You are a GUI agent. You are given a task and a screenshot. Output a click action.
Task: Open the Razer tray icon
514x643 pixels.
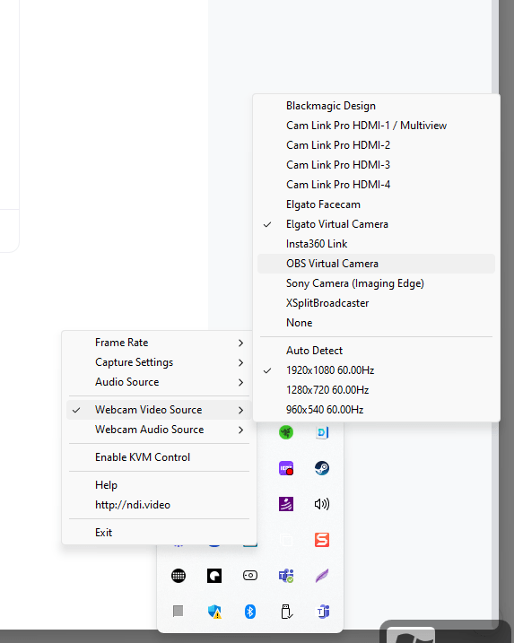pyautogui.click(x=286, y=432)
